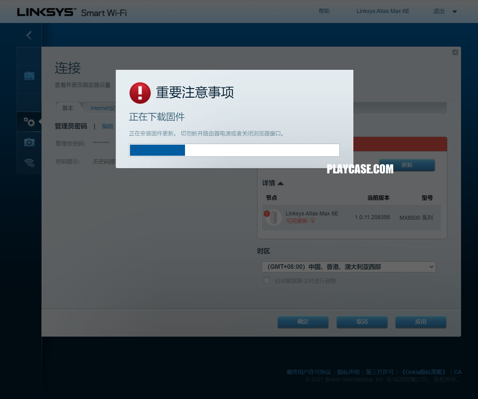
Task: Open the briefcase tools icon in sidebar
Action: pyautogui.click(x=29, y=76)
